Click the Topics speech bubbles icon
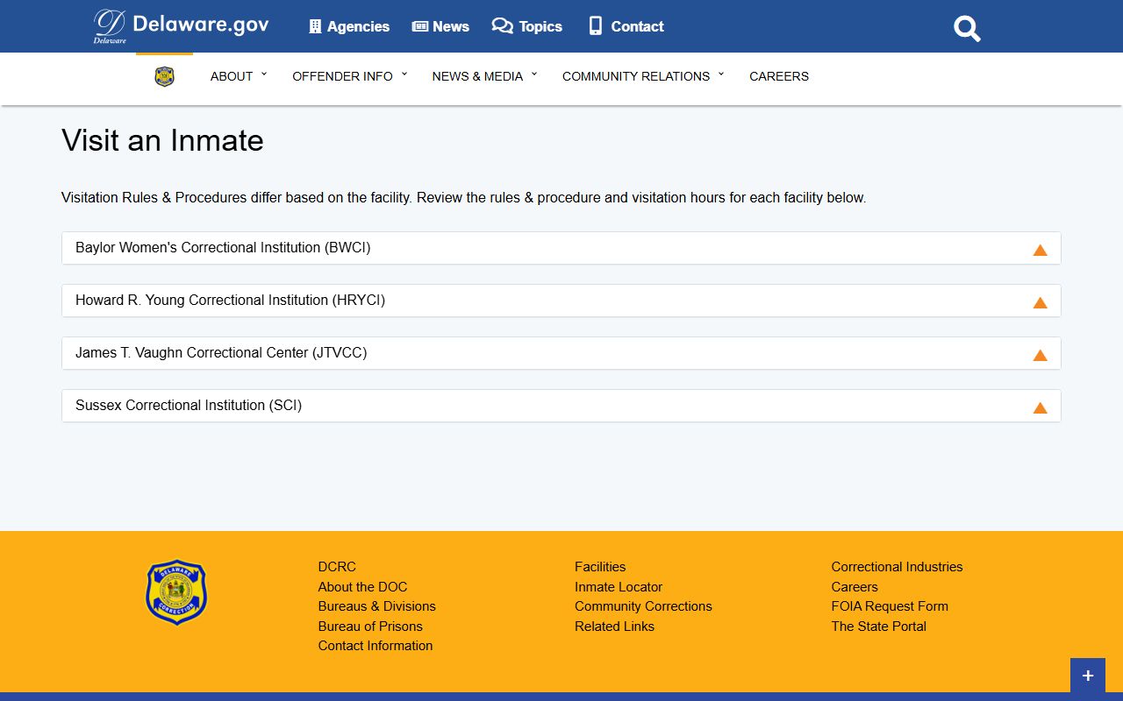The width and height of the screenshot is (1123, 701). (502, 26)
